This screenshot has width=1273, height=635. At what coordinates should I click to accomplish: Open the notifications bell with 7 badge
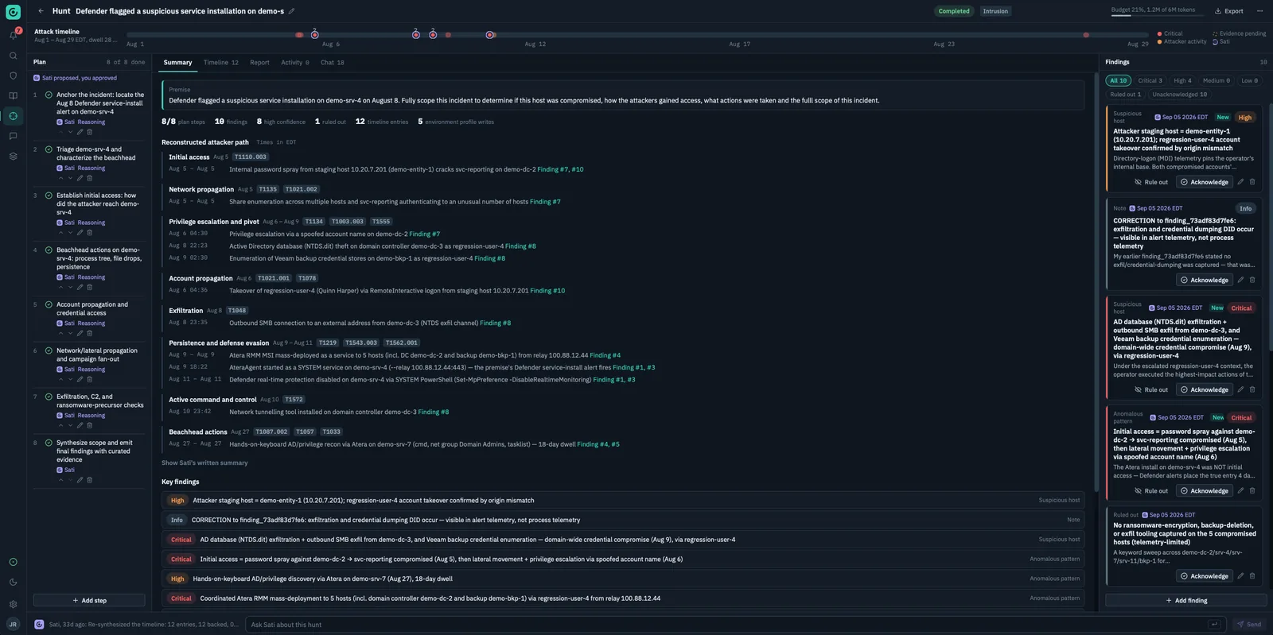pyautogui.click(x=14, y=35)
